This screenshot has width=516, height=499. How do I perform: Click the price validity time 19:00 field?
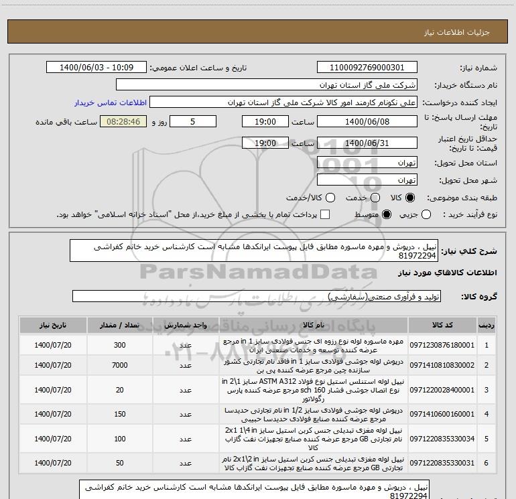[265, 143]
